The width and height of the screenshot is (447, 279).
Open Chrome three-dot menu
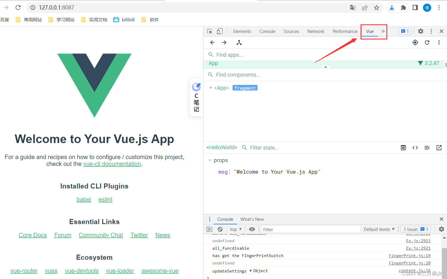pos(439,8)
